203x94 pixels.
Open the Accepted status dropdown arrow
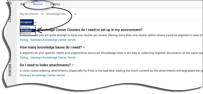[x=36, y=22]
